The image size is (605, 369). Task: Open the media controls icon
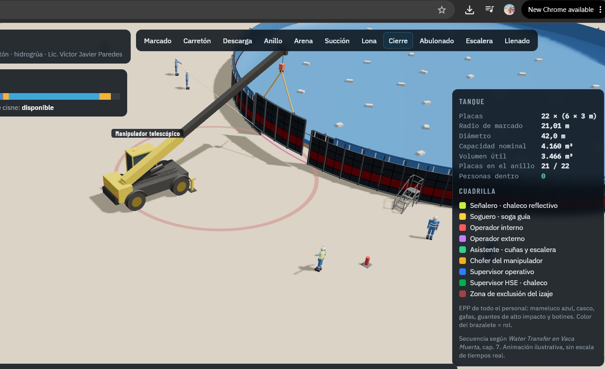point(489,9)
